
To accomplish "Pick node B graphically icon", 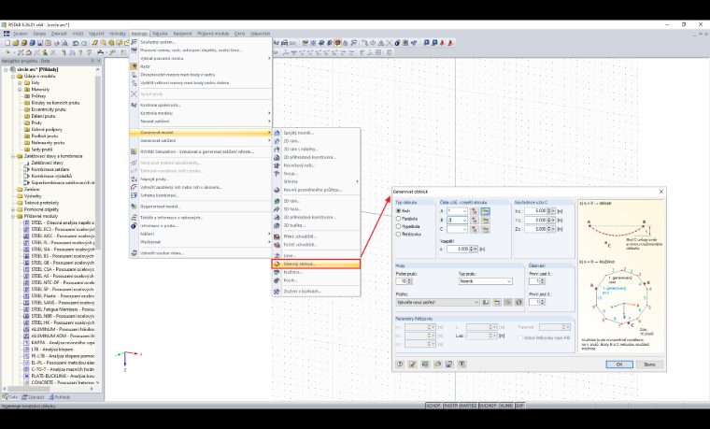I will click(474, 221).
